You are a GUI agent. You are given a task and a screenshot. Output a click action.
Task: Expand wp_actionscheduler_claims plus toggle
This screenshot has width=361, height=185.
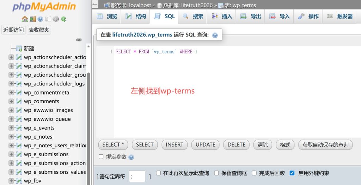pos(11,66)
